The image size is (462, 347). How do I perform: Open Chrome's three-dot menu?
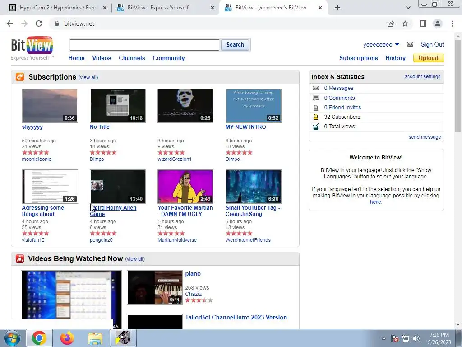pos(452,23)
